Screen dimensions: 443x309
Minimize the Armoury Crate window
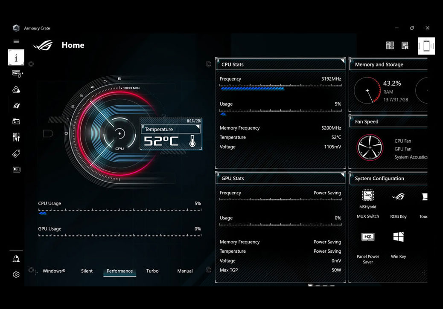coord(396,28)
